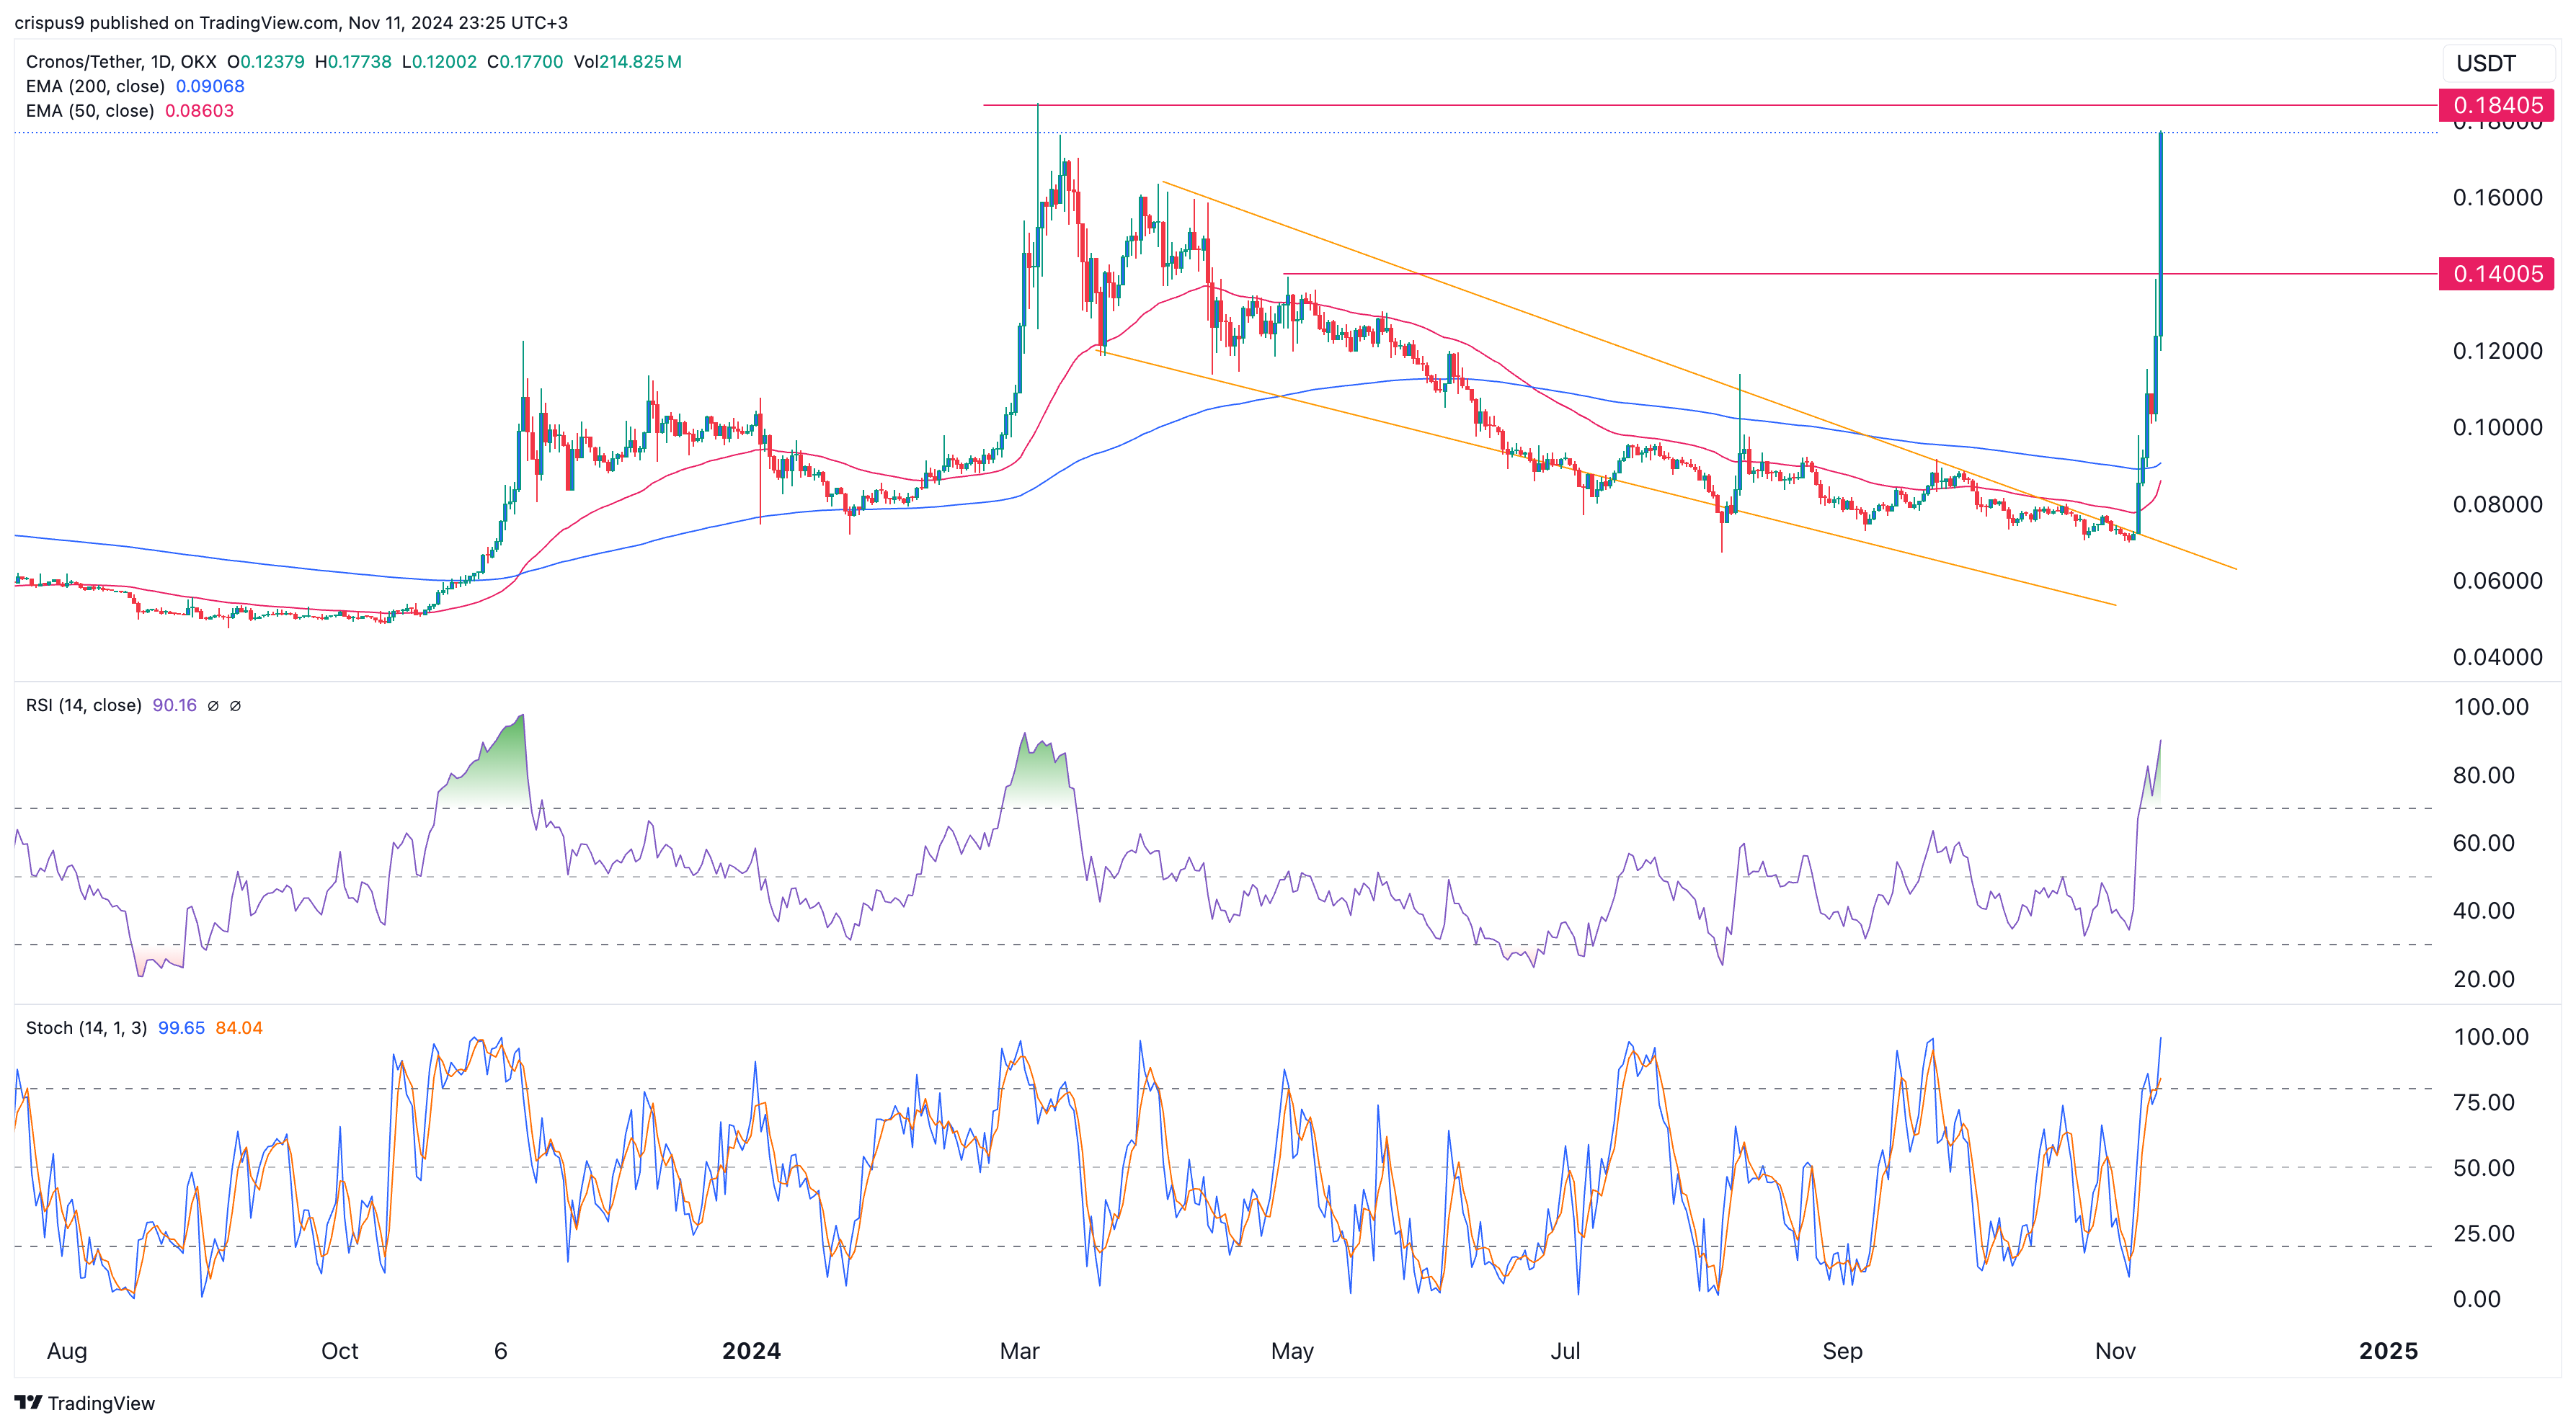Image resolution: width=2576 pixels, height=1428 pixels.
Task: Click the Stoch (14, 1, 3) indicator label
Action: click(x=86, y=1028)
